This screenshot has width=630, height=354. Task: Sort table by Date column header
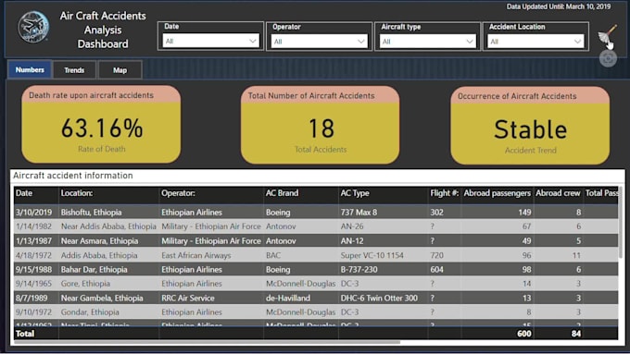[24, 193]
